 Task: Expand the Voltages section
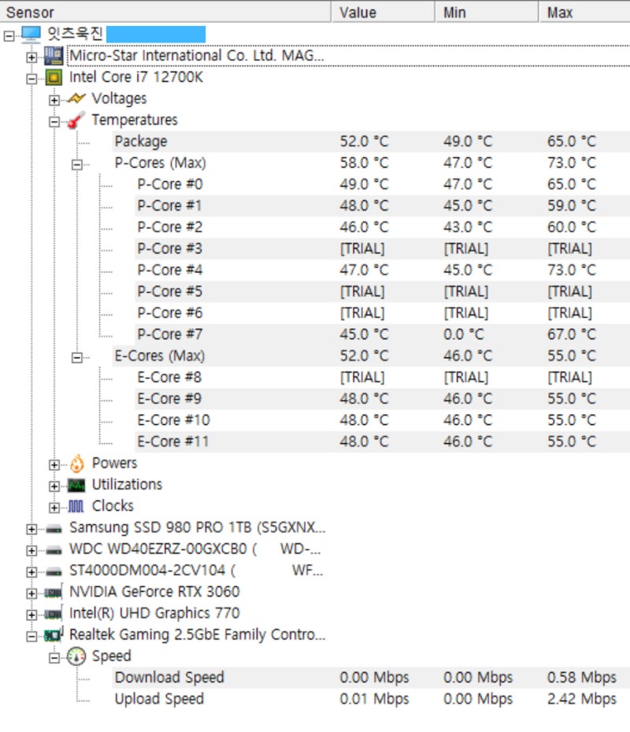[53, 101]
